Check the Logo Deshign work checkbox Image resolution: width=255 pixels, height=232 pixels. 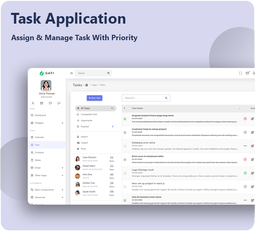[x=125, y=173]
